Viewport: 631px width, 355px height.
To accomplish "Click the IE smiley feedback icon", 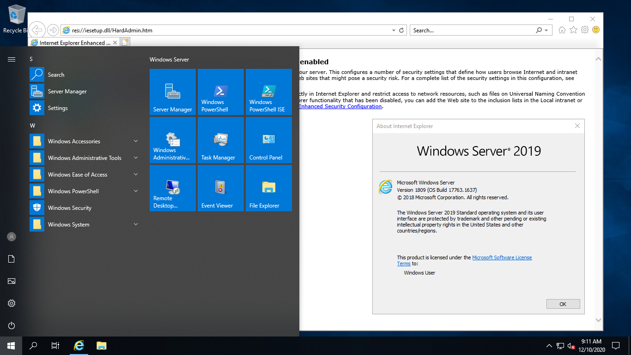I will point(596,30).
